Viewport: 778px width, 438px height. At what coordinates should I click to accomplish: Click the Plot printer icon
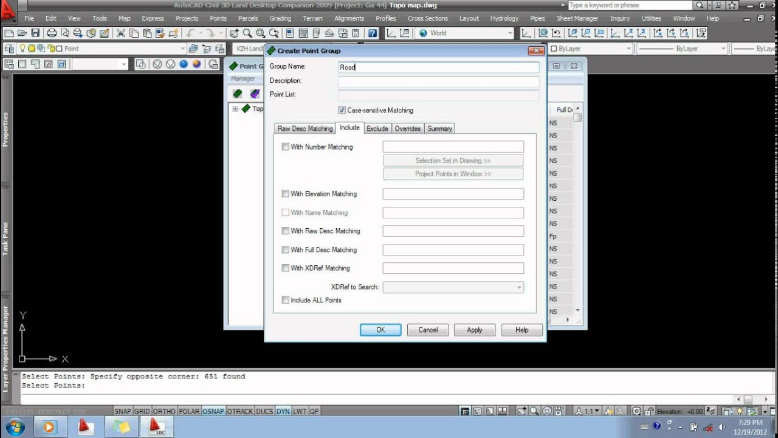coord(52,33)
